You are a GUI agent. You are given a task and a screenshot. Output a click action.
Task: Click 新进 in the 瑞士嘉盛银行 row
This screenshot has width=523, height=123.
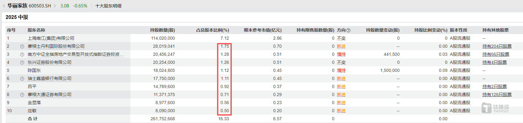click(x=341, y=78)
